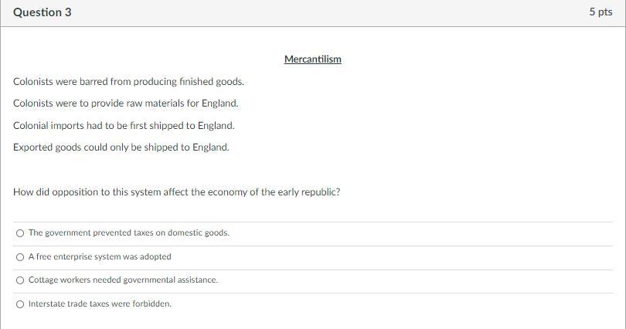The width and height of the screenshot is (626, 329).
Task: Click 'Colonists were barred from producing finished goods' line
Action: tap(128, 81)
